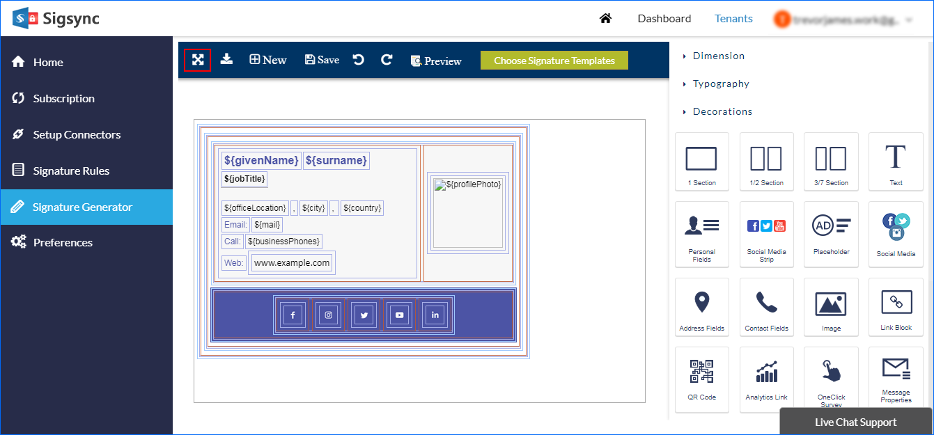Expand the Typography section
Screen dimensions: 934x435
pyautogui.click(x=720, y=84)
